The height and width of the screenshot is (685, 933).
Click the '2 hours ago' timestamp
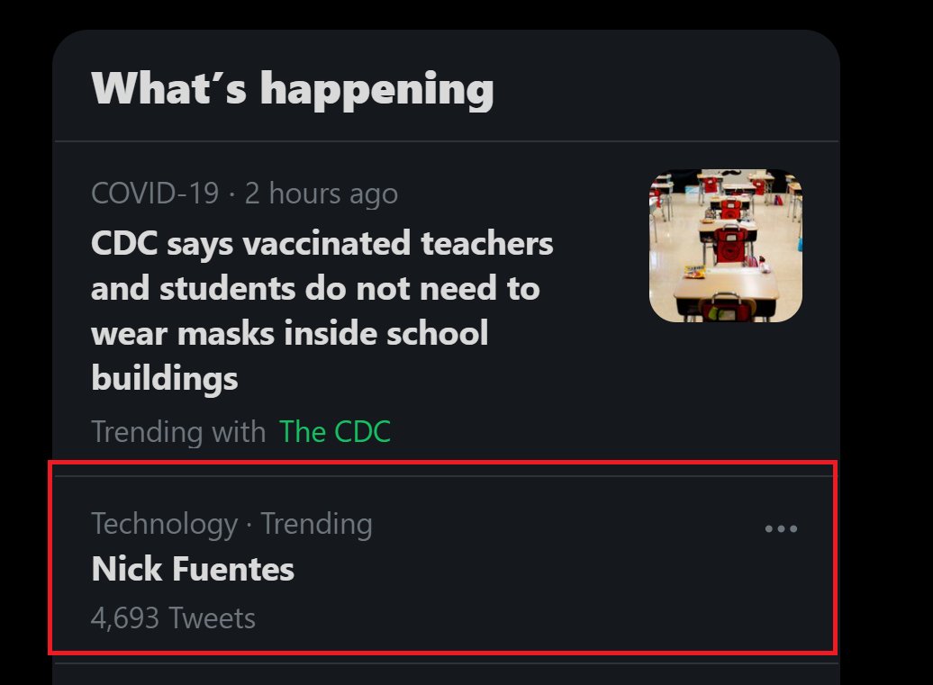322,194
